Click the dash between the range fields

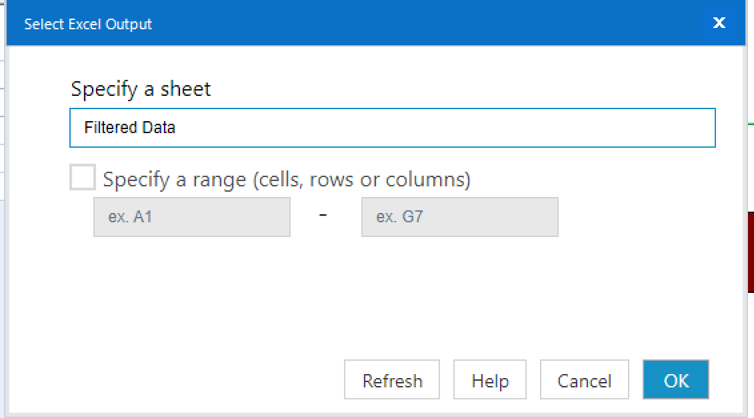pyautogui.click(x=323, y=216)
